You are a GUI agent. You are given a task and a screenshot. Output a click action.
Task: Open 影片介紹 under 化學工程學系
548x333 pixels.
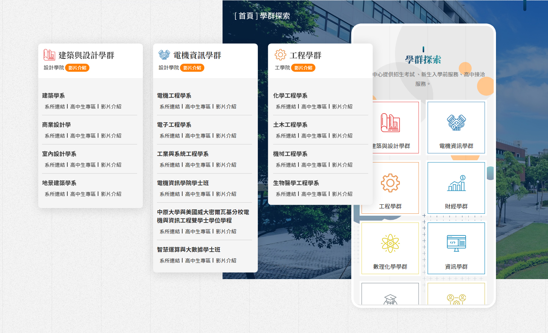[342, 106]
